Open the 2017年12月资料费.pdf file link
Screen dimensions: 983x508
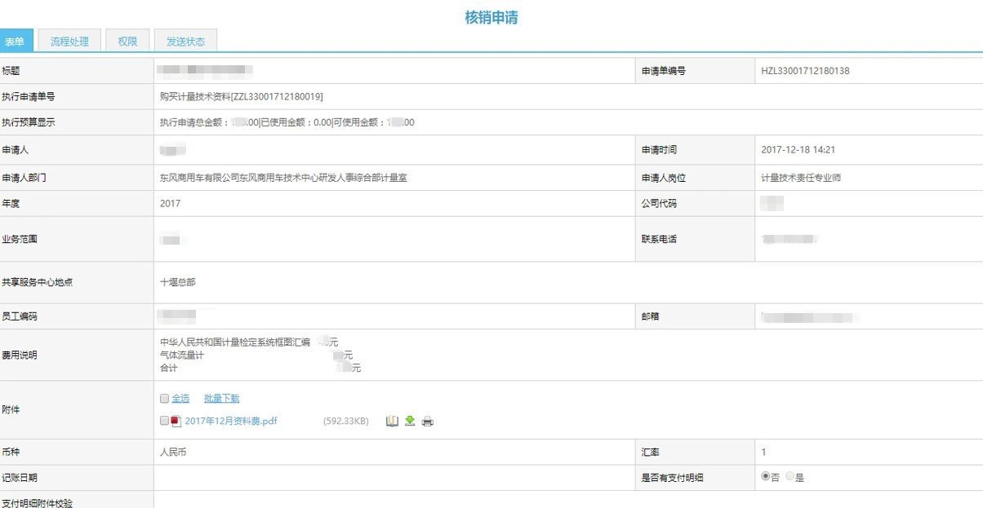(x=231, y=422)
